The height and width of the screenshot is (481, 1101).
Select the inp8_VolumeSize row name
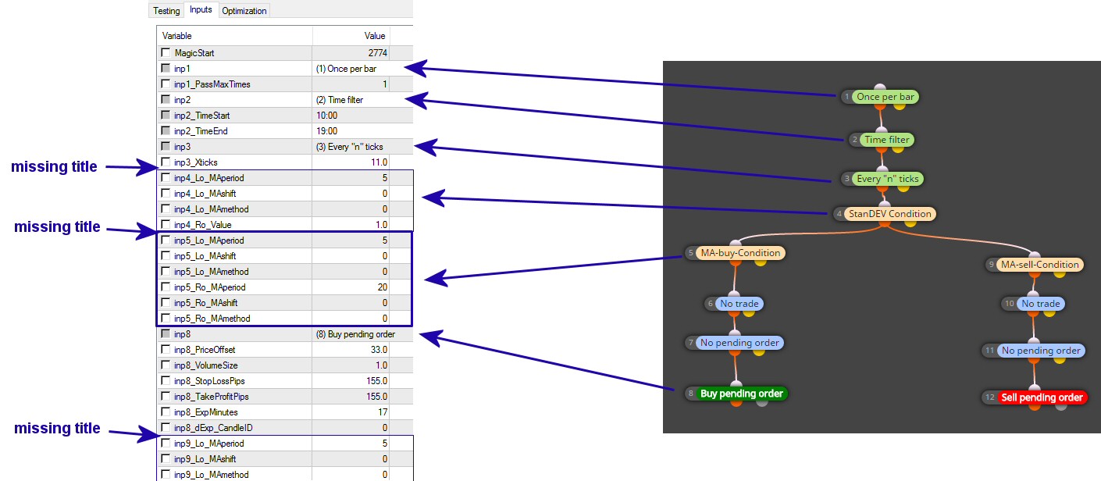206,365
